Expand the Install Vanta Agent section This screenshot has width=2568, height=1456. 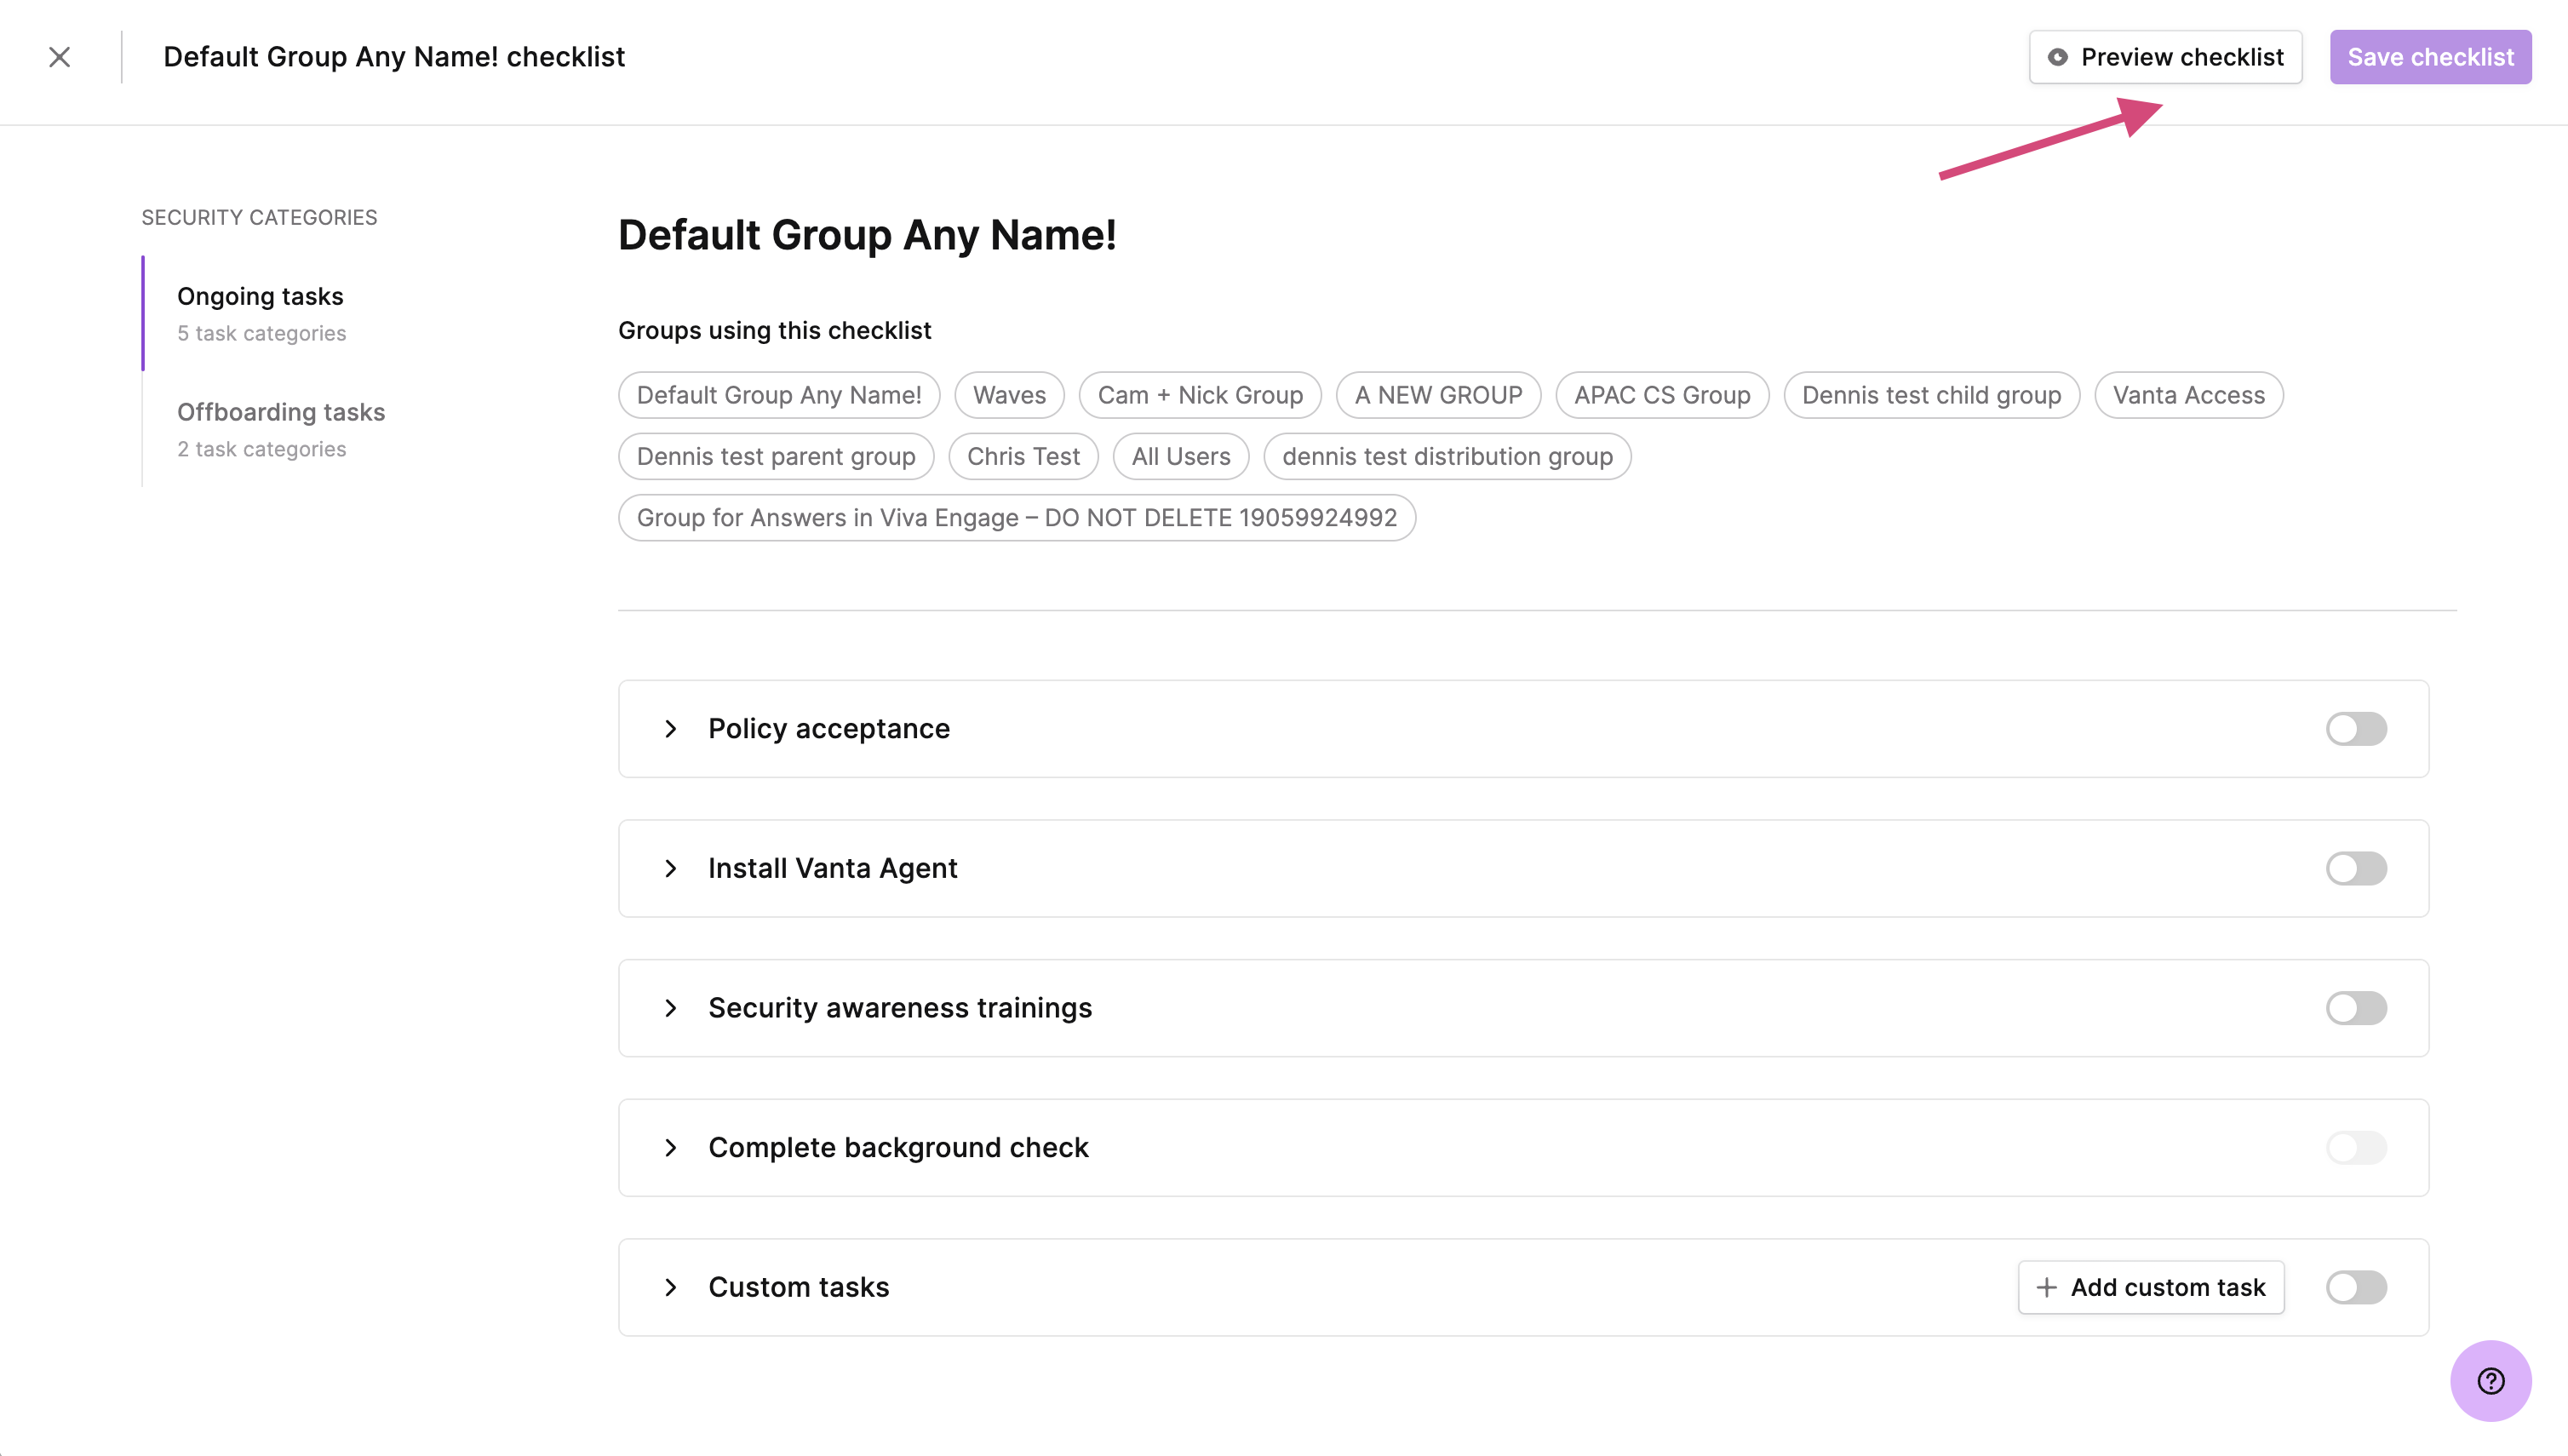tap(671, 869)
